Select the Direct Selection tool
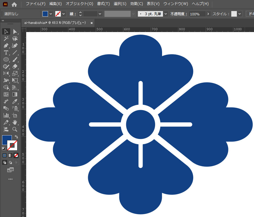 [15, 31]
